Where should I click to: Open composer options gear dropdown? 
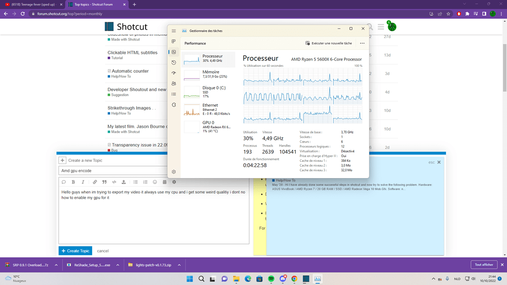174,182
